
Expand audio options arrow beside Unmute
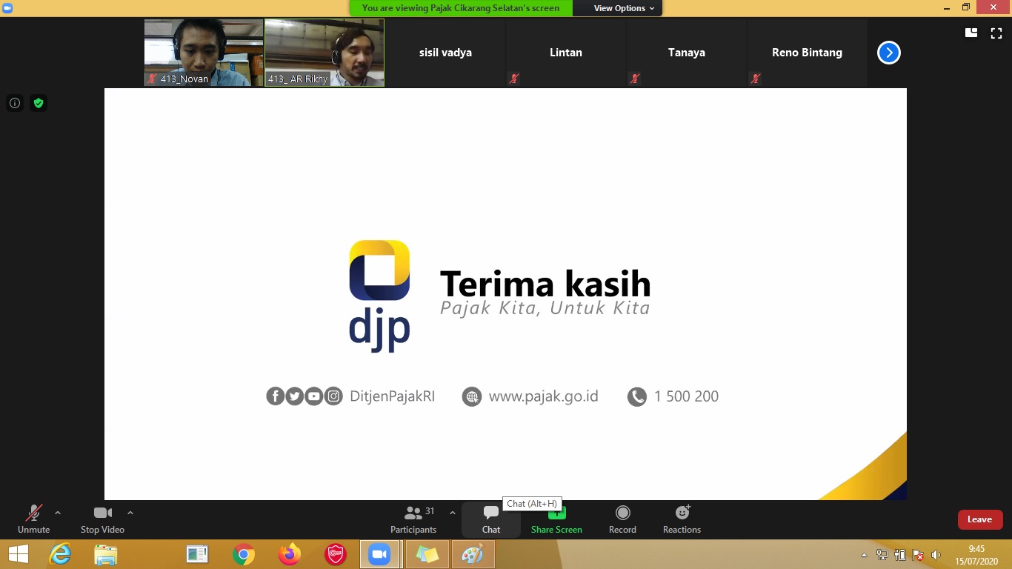[x=58, y=513]
